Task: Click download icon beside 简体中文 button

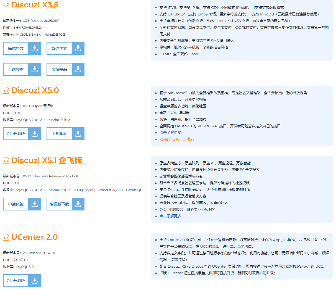Action: coord(35,48)
